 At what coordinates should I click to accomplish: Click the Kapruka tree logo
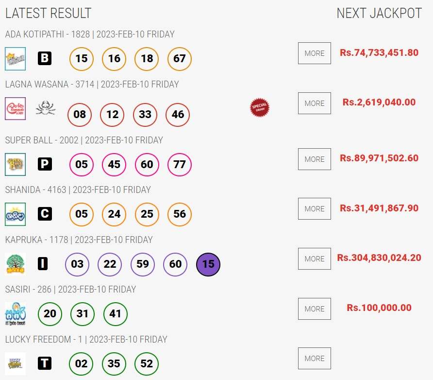tap(15, 264)
